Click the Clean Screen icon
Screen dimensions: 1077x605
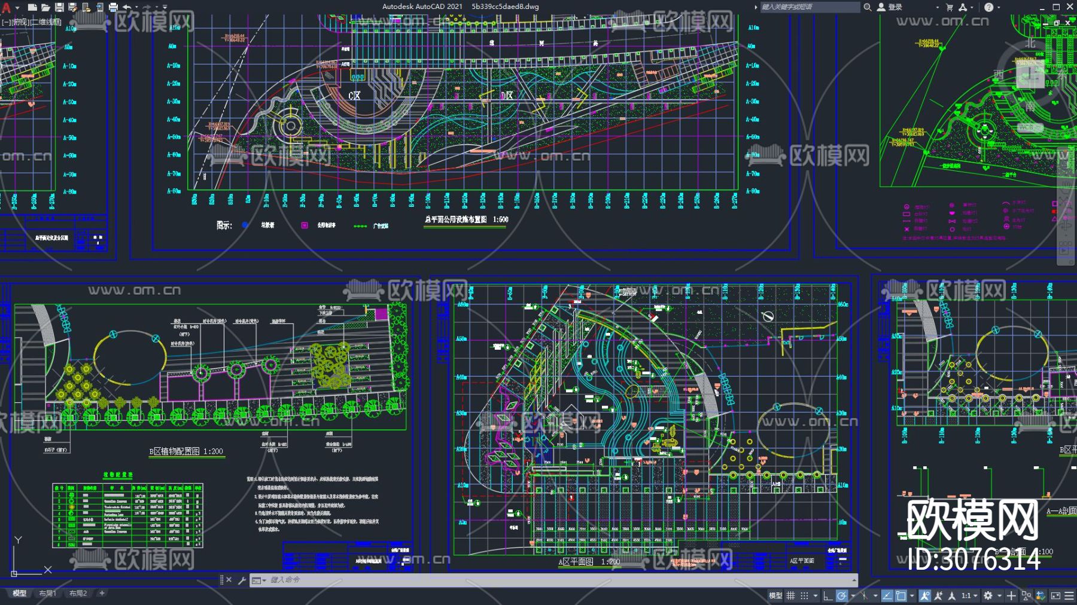tap(1055, 595)
